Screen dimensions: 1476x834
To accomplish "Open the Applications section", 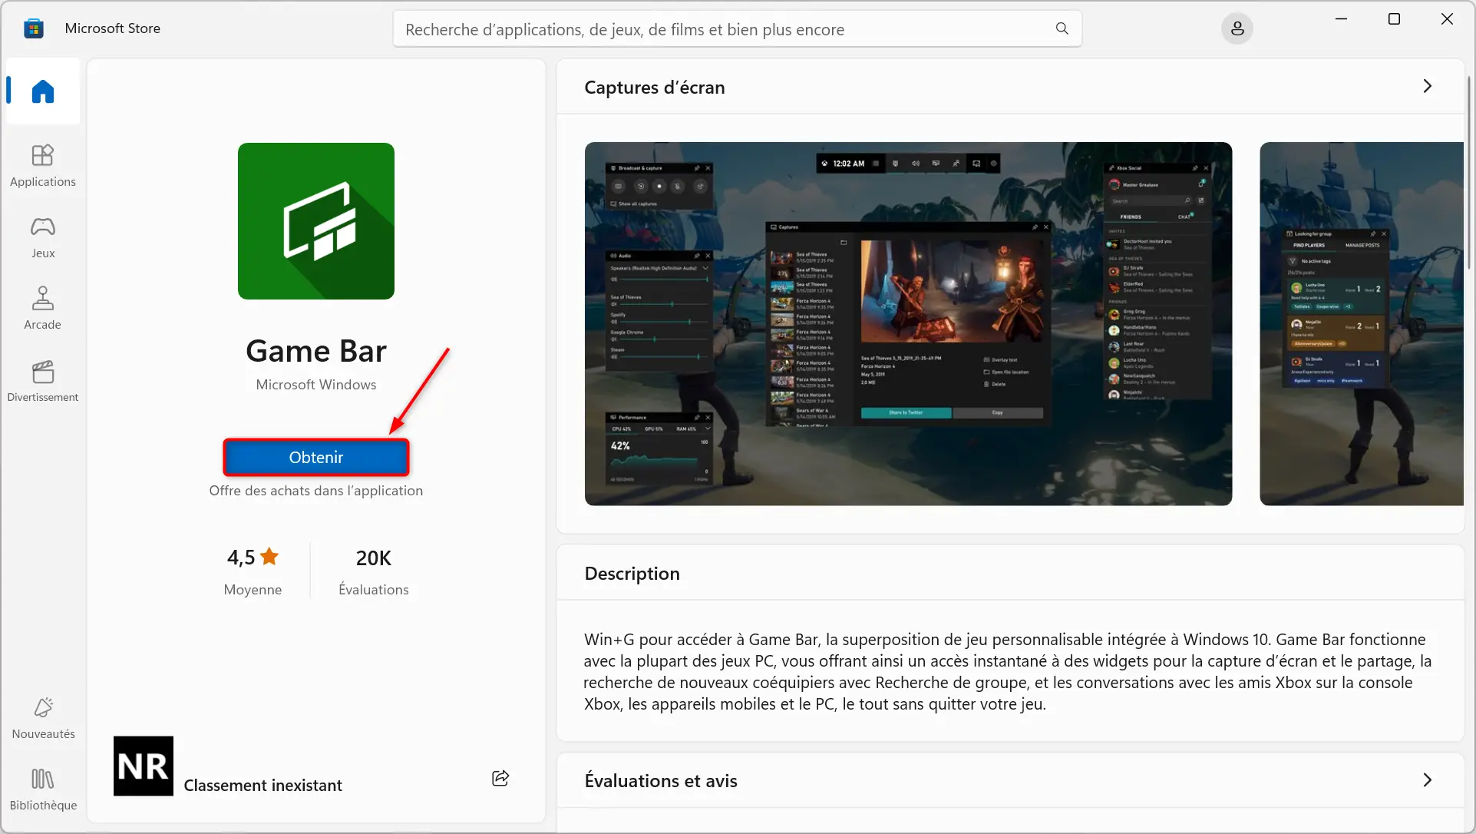I will pyautogui.click(x=43, y=166).
